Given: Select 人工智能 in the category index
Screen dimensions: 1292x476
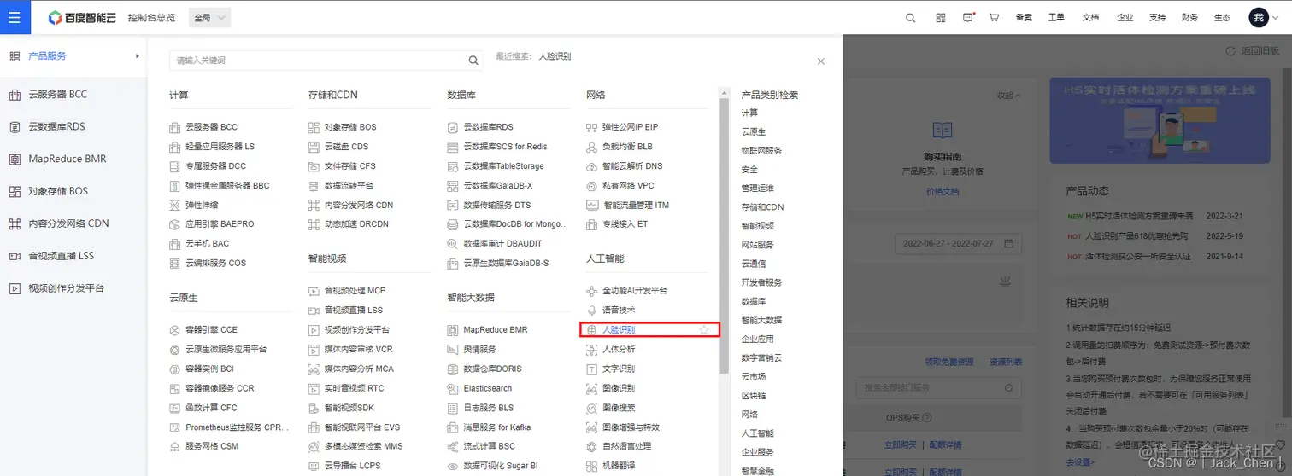Looking at the screenshot, I should (757, 433).
